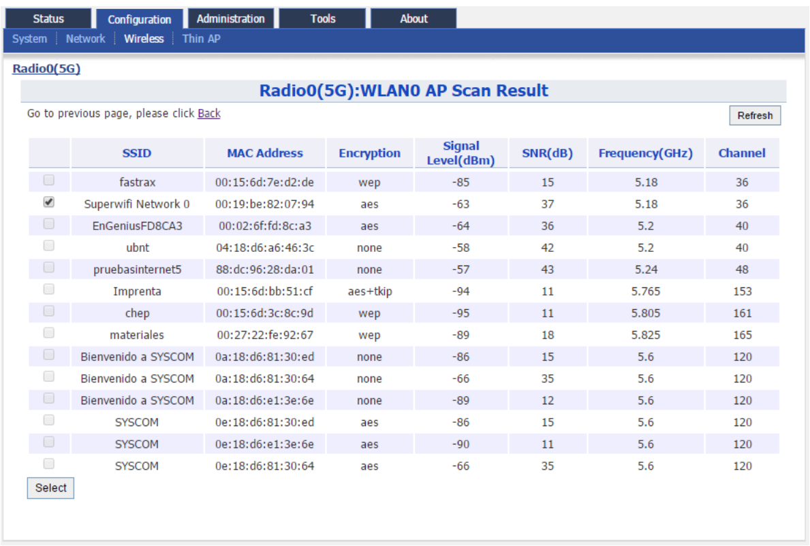Uncheck the Superwifi Network 0 checkbox
Screen dimensions: 810x546
click(48, 202)
